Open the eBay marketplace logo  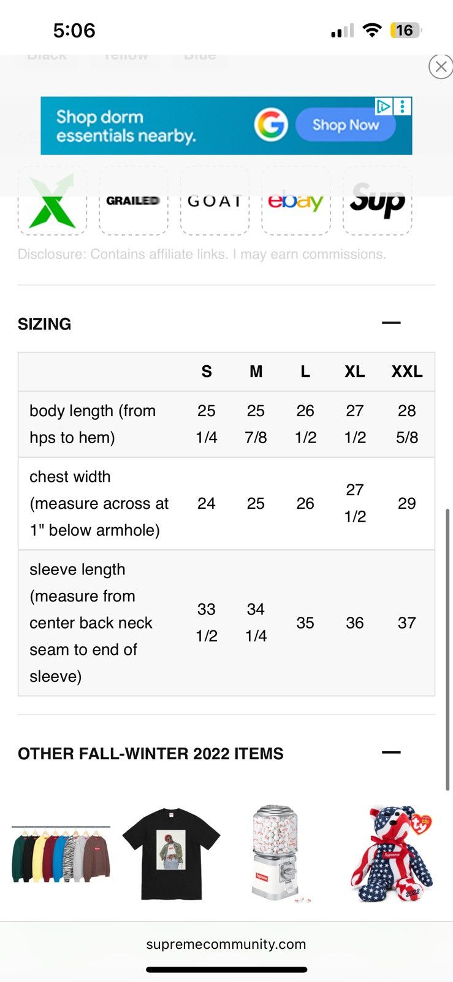tap(295, 201)
